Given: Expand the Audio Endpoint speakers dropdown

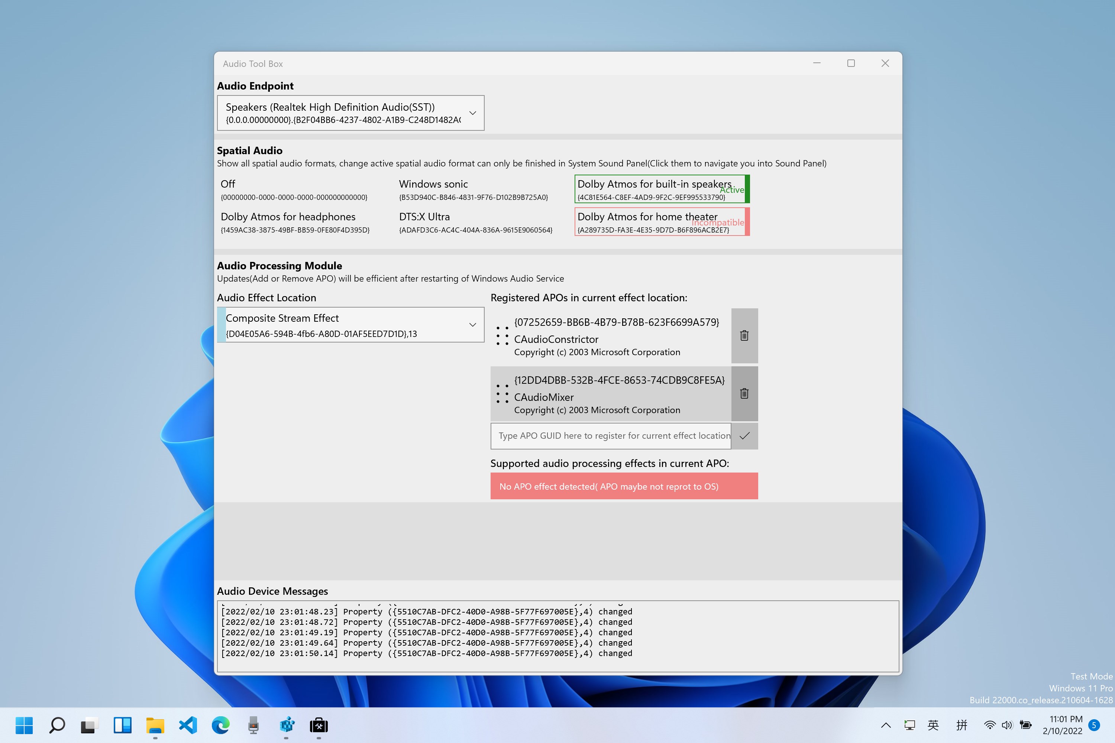Looking at the screenshot, I should pos(472,113).
